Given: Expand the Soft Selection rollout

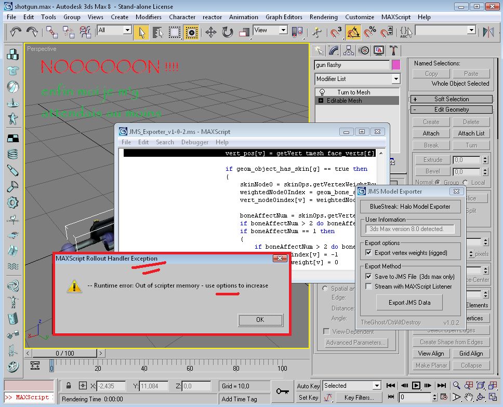Looking at the screenshot, I should [452, 99].
